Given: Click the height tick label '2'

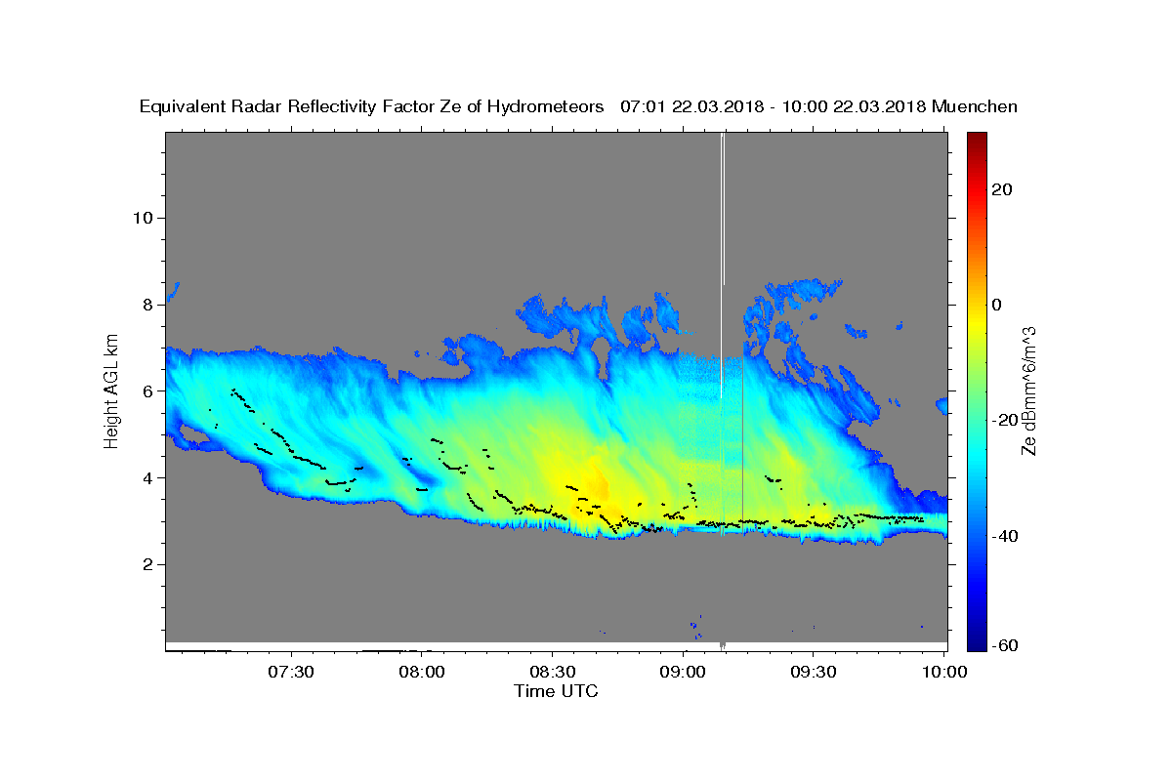Looking at the screenshot, I should pyautogui.click(x=146, y=564).
